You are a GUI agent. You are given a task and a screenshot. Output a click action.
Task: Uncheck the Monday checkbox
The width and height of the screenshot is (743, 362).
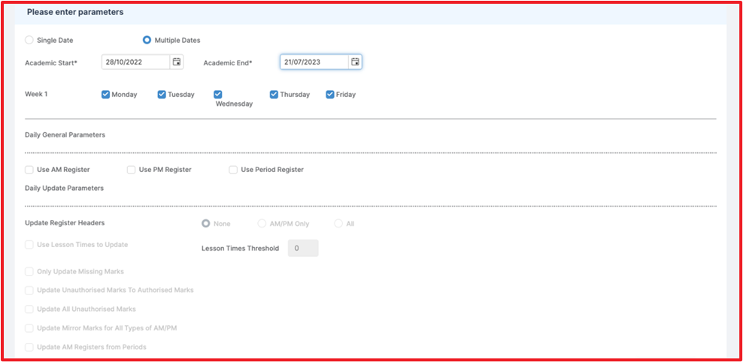(x=106, y=94)
